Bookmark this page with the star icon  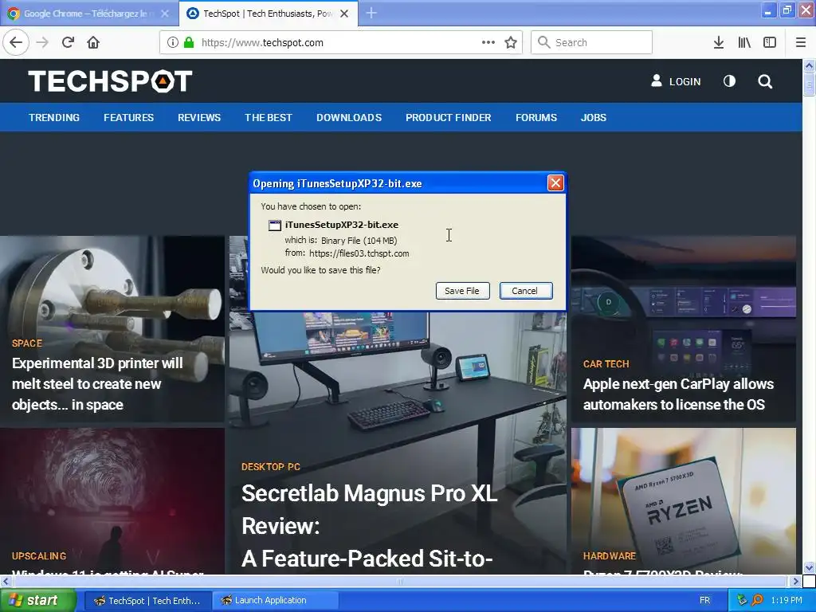pos(511,42)
